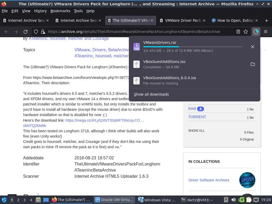The height and width of the screenshot is (204, 272).
Task: Open the Bookmarks menu
Action: [60, 11]
